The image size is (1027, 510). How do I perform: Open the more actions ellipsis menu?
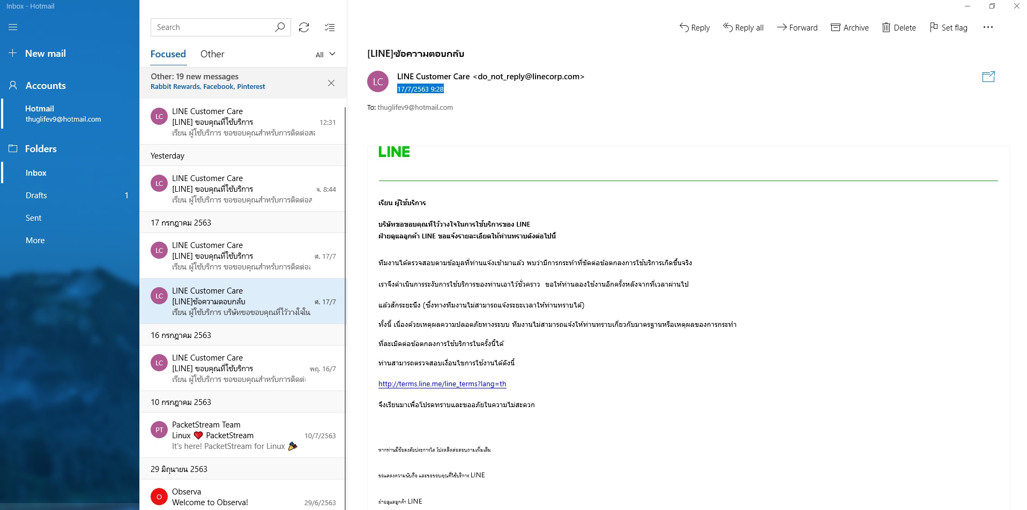[988, 27]
